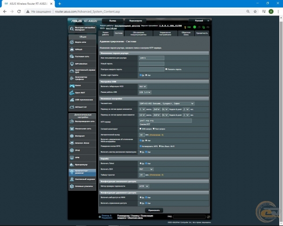Open IPv6 settings in the sidebar
283x226 pixels.
82,150
